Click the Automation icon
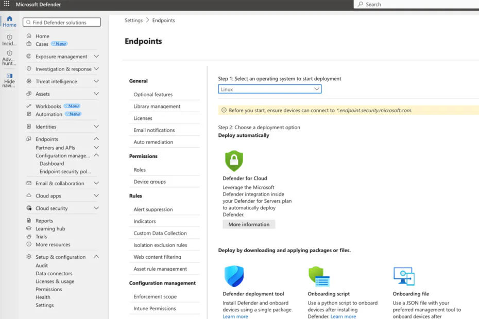Screen dimensions: 479x319 pos(29,114)
